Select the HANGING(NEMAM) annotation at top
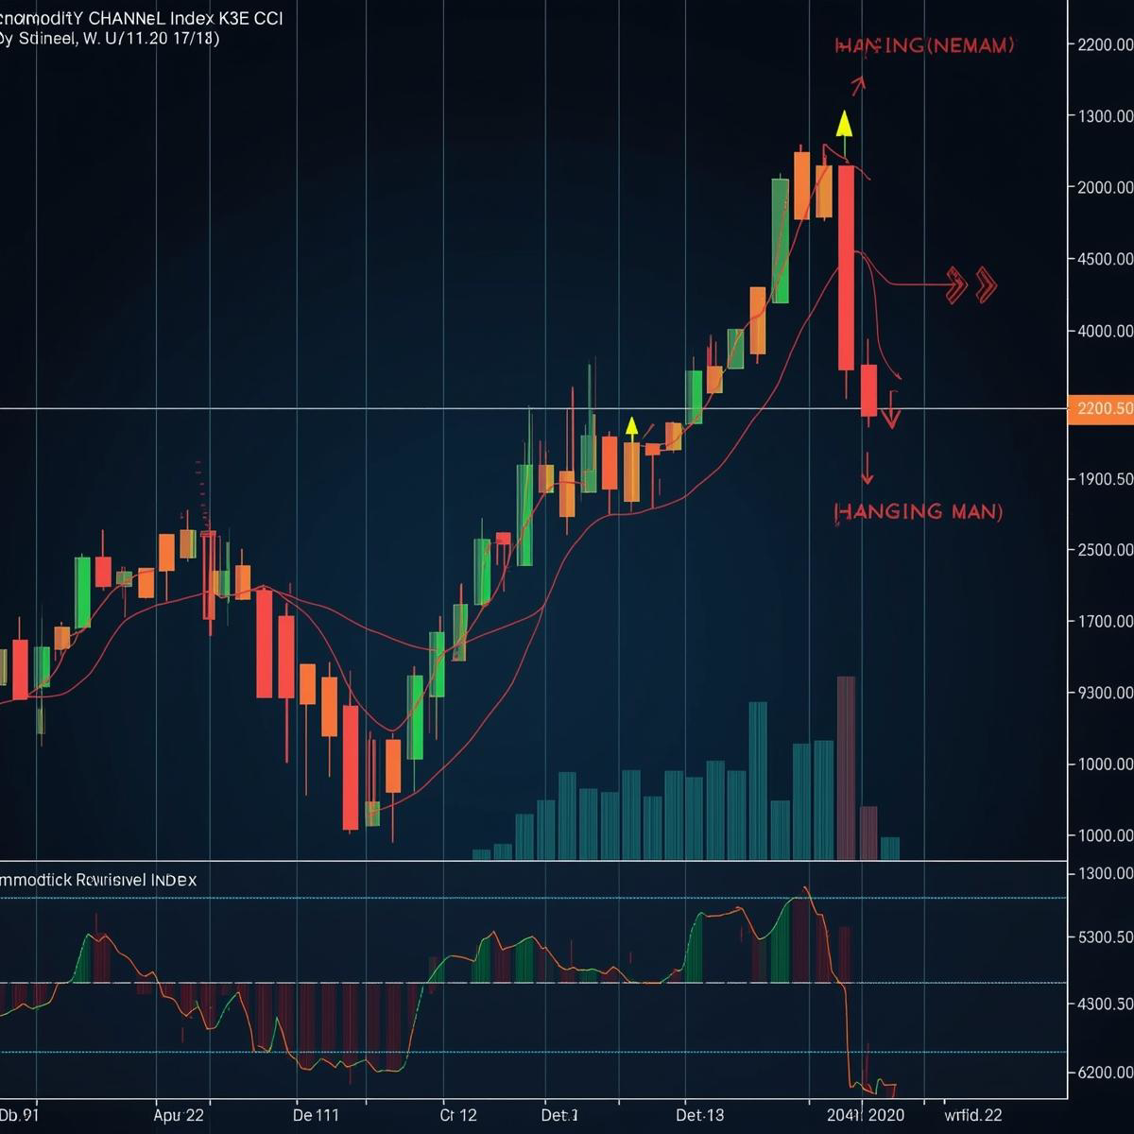The image size is (1134, 1134). [923, 45]
